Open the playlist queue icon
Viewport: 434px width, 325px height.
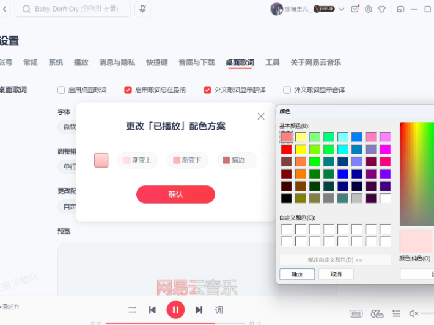tap(396, 313)
